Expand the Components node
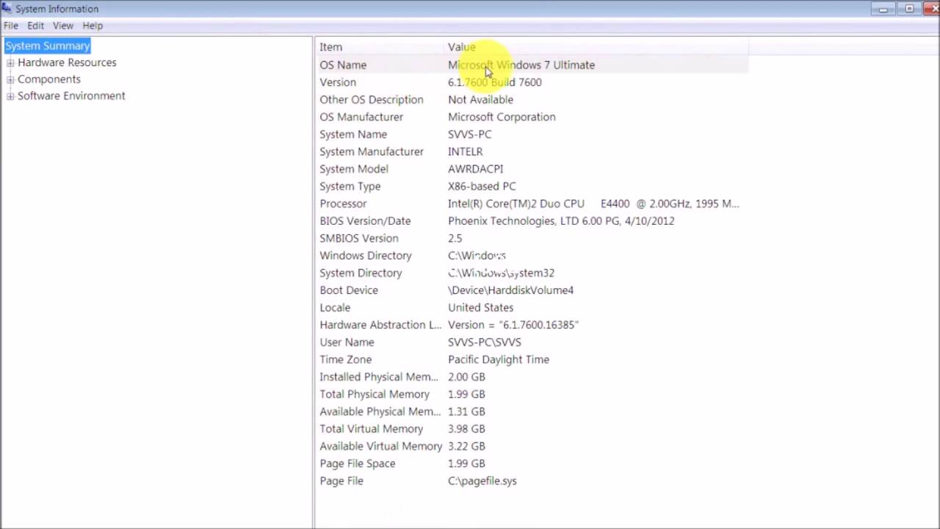 [10, 79]
